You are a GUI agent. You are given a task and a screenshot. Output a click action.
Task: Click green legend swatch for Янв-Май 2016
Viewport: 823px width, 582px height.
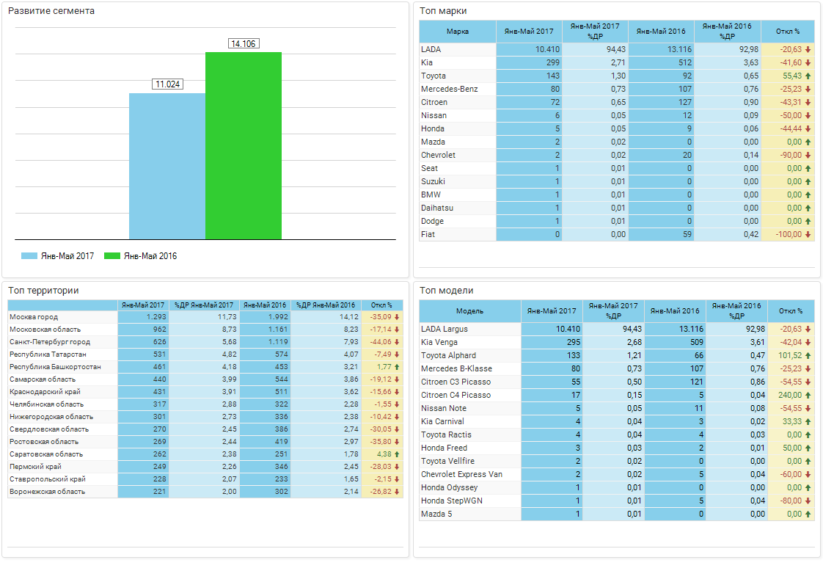click(111, 256)
